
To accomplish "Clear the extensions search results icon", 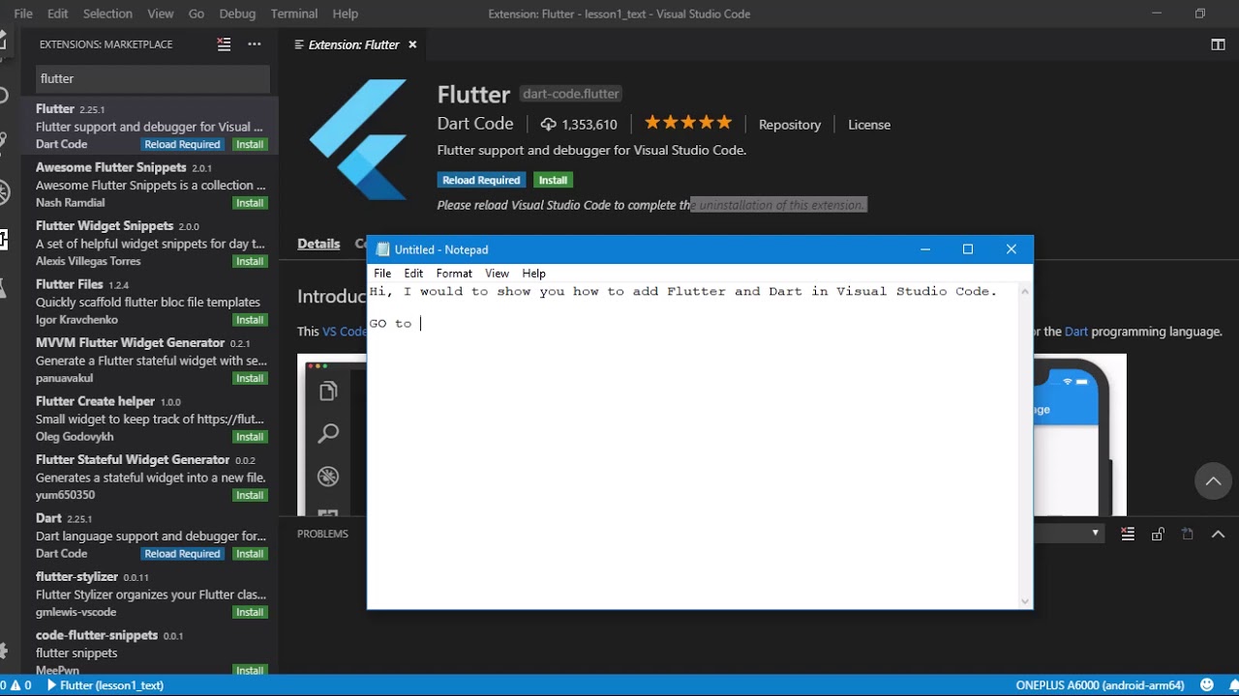I will (x=225, y=44).
